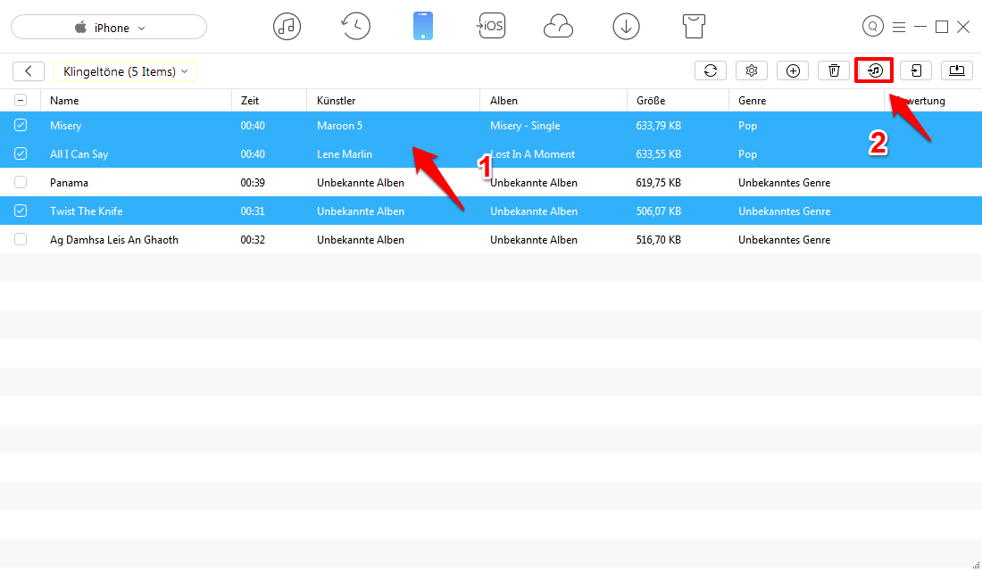982x571 pixels.
Task: Expand the Klingeltöne (5 Items) dropdown
Action: pyautogui.click(x=125, y=71)
